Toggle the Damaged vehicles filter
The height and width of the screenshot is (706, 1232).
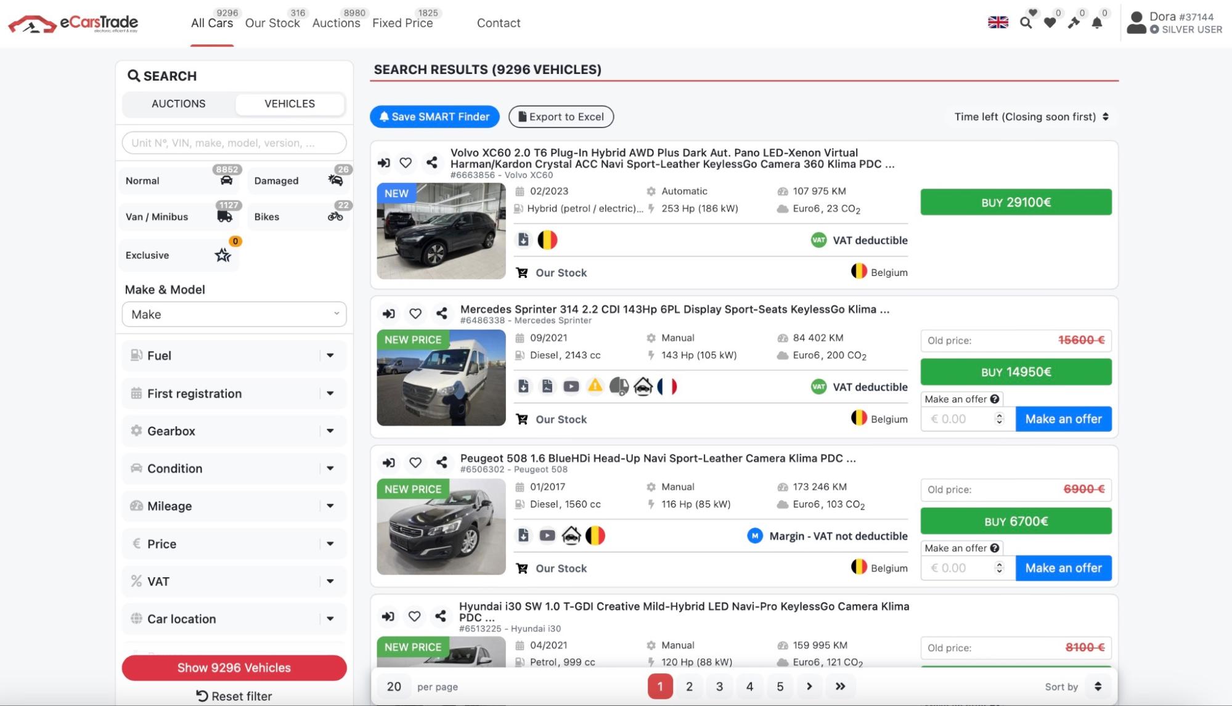pos(298,181)
